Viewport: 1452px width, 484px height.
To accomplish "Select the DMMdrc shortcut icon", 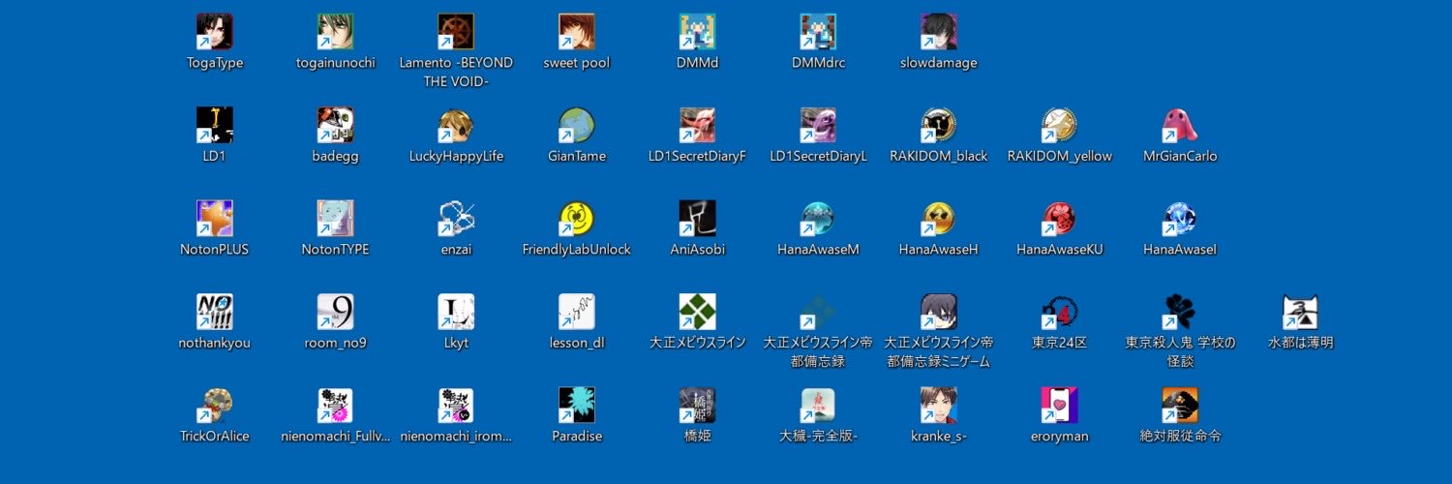I will tap(818, 32).
